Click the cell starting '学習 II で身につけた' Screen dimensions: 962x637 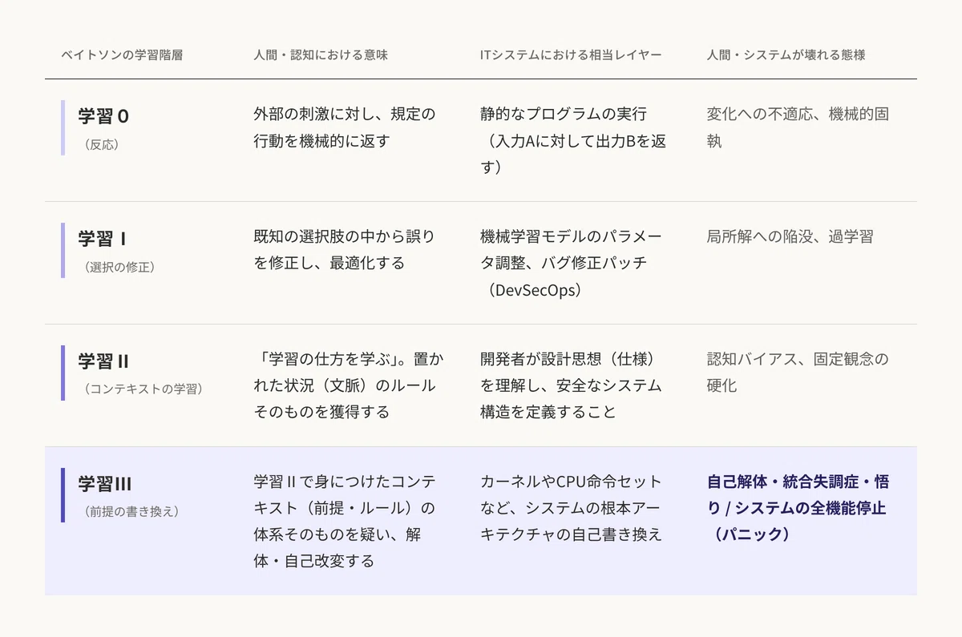(345, 522)
